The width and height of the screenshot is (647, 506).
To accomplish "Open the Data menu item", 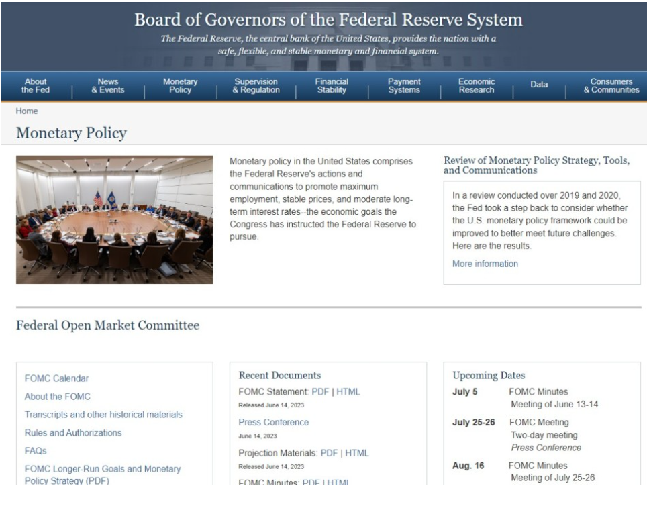I will pyautogui.click(x=539, y=84).
